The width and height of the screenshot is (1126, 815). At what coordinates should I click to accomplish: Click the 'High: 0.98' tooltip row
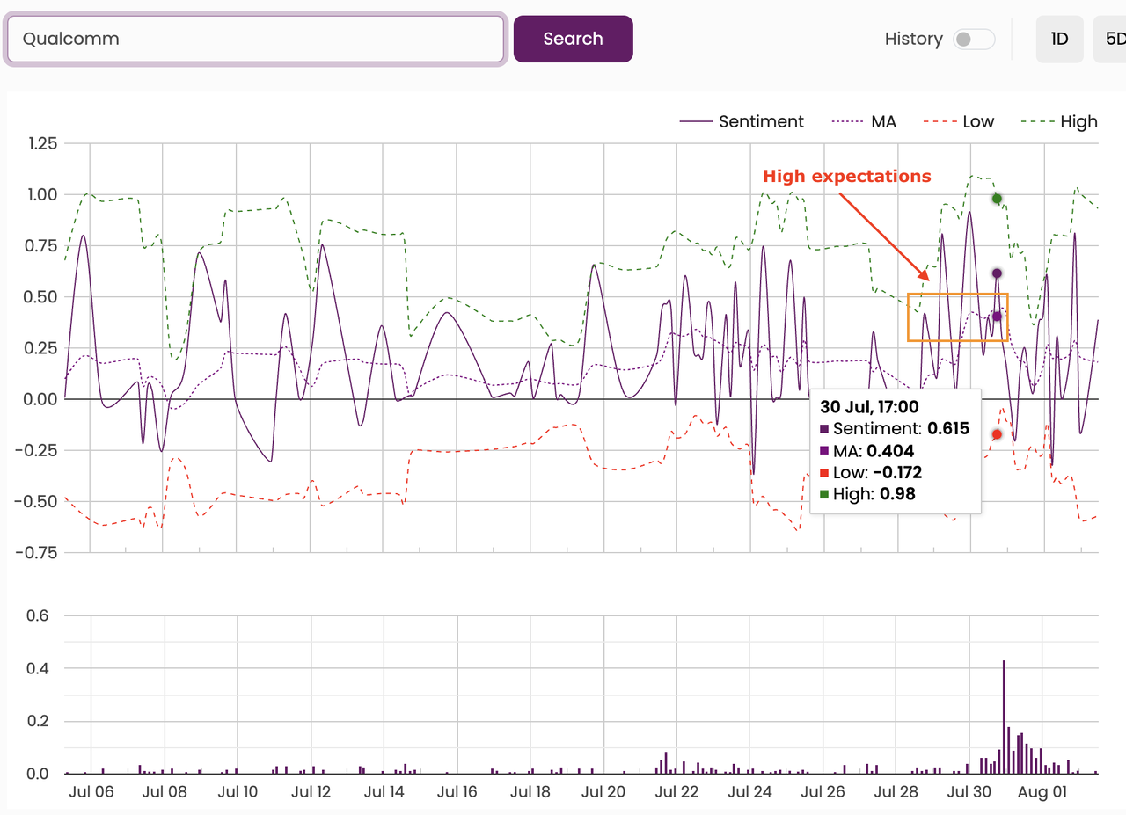click(x=867, y=494)
